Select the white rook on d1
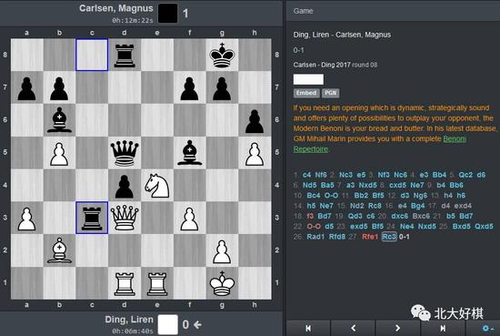The image size is (500, 336). pos(125,282)
